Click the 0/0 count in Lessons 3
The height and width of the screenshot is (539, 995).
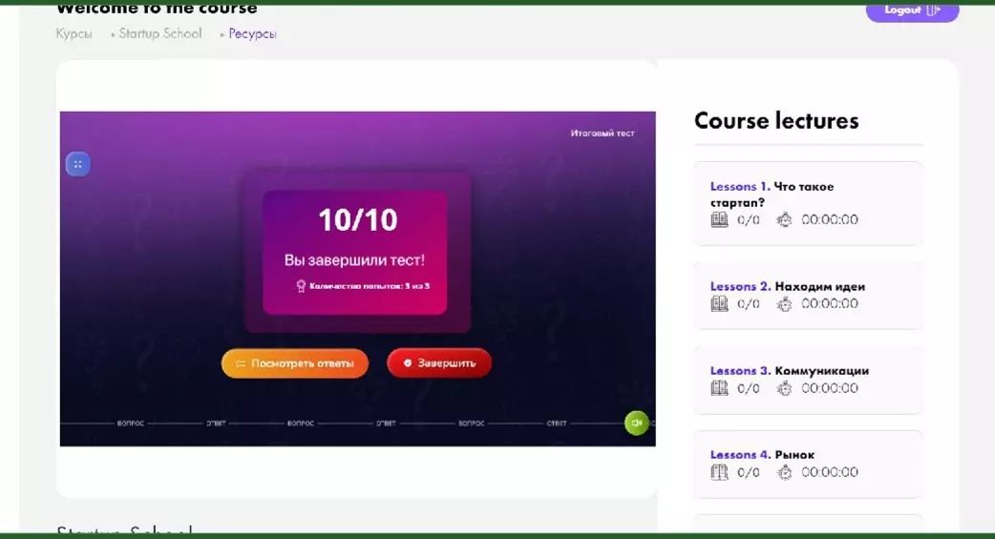pyautogui.click(x=748, y=388)
